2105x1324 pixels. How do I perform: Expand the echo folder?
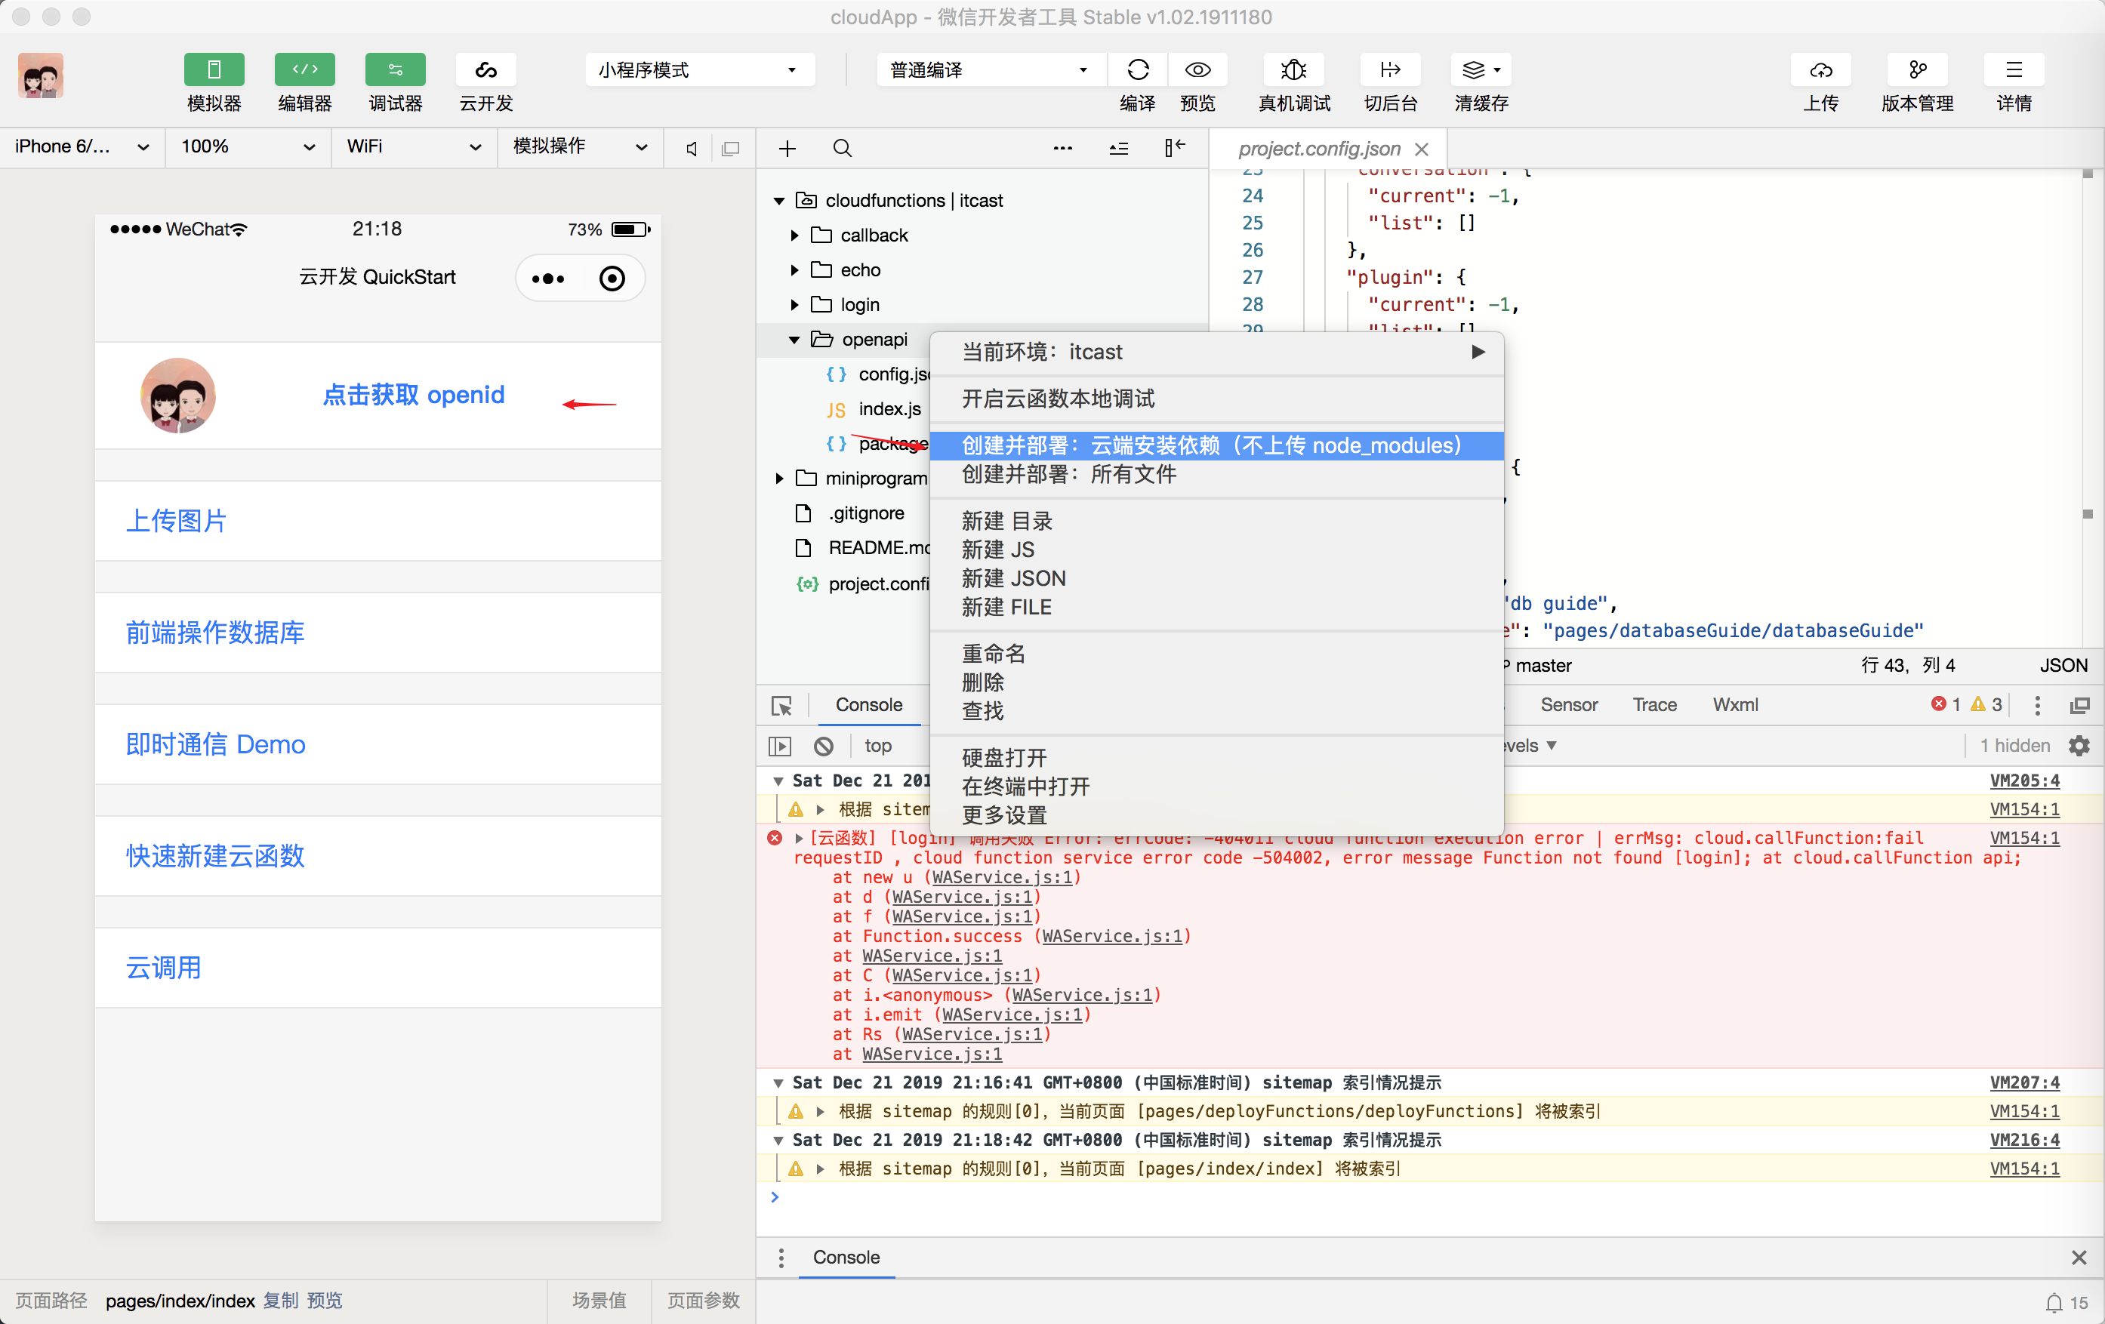(x=794, y=270)
